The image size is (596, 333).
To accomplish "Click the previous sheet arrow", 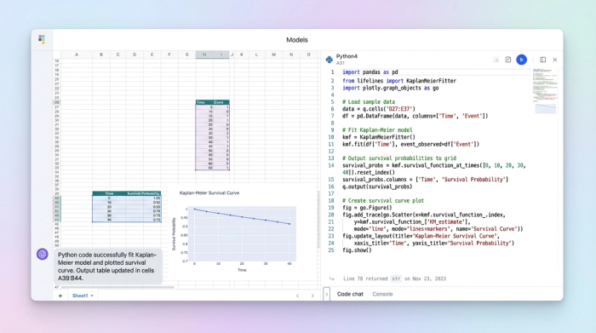I will pos(298,296).
